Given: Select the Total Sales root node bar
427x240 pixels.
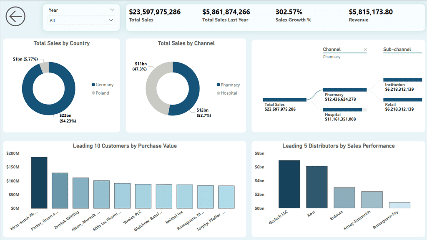Looking at the screenshot, I should [x=284, y=100].
